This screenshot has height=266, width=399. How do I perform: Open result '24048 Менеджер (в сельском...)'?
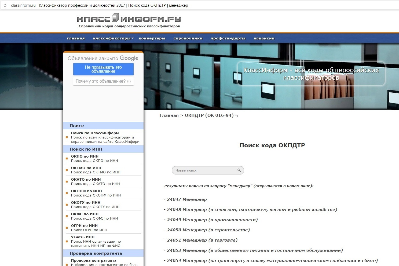point(252,210)
